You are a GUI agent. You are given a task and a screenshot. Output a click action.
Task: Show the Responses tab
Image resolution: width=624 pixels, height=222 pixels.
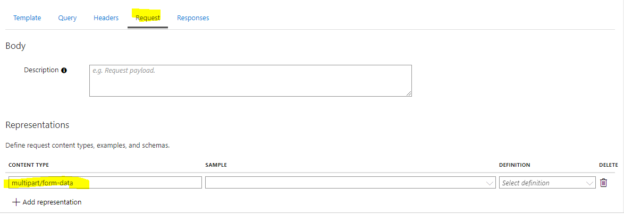(193, 18)
